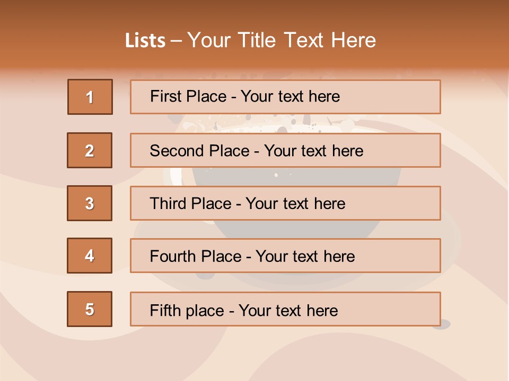Select the Your Title Text Here heading
The width and height of the screenshot is (509, 381).
point(282,41)
